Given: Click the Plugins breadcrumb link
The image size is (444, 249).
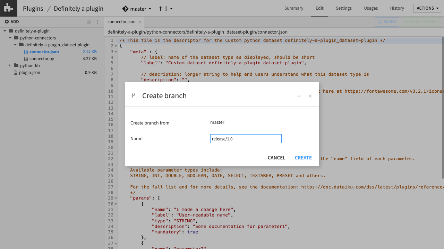Looking at the screenshot, I should pyautogui.click(x=33, y=9).
